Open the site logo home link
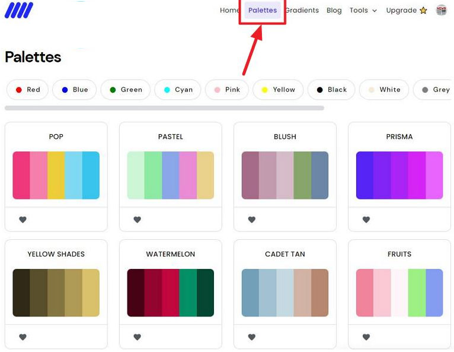This screenshot has width=454, height=352. (19, 10)
